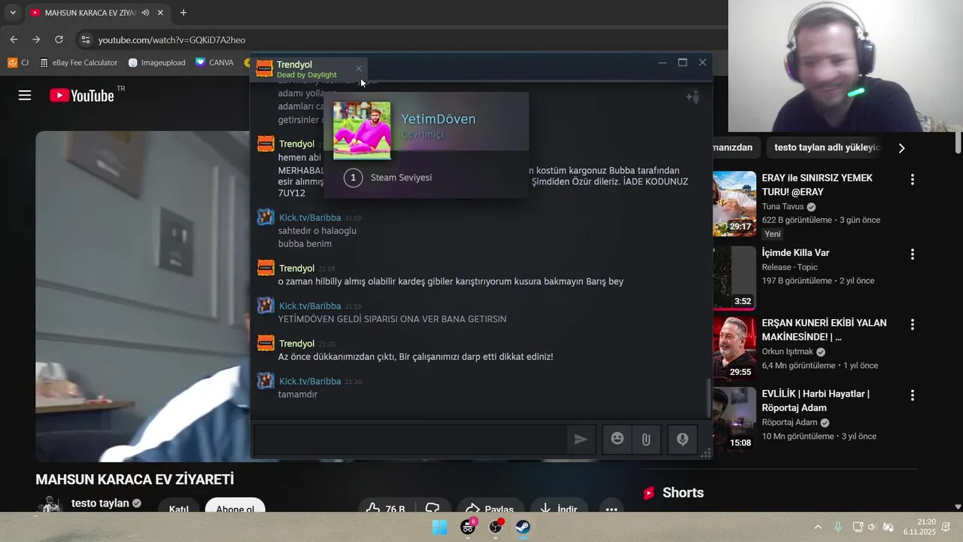Viewport: 963px width, 542px height.
Task: Click Kick.tv/Baribba avatar beside 'tamamdır' message
Action: (266, 381)
